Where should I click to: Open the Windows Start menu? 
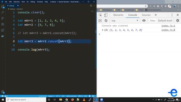(3, 99)
